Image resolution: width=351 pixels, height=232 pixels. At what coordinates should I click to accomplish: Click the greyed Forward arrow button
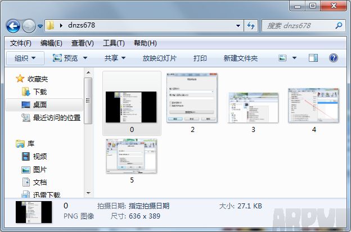[29, 26]
